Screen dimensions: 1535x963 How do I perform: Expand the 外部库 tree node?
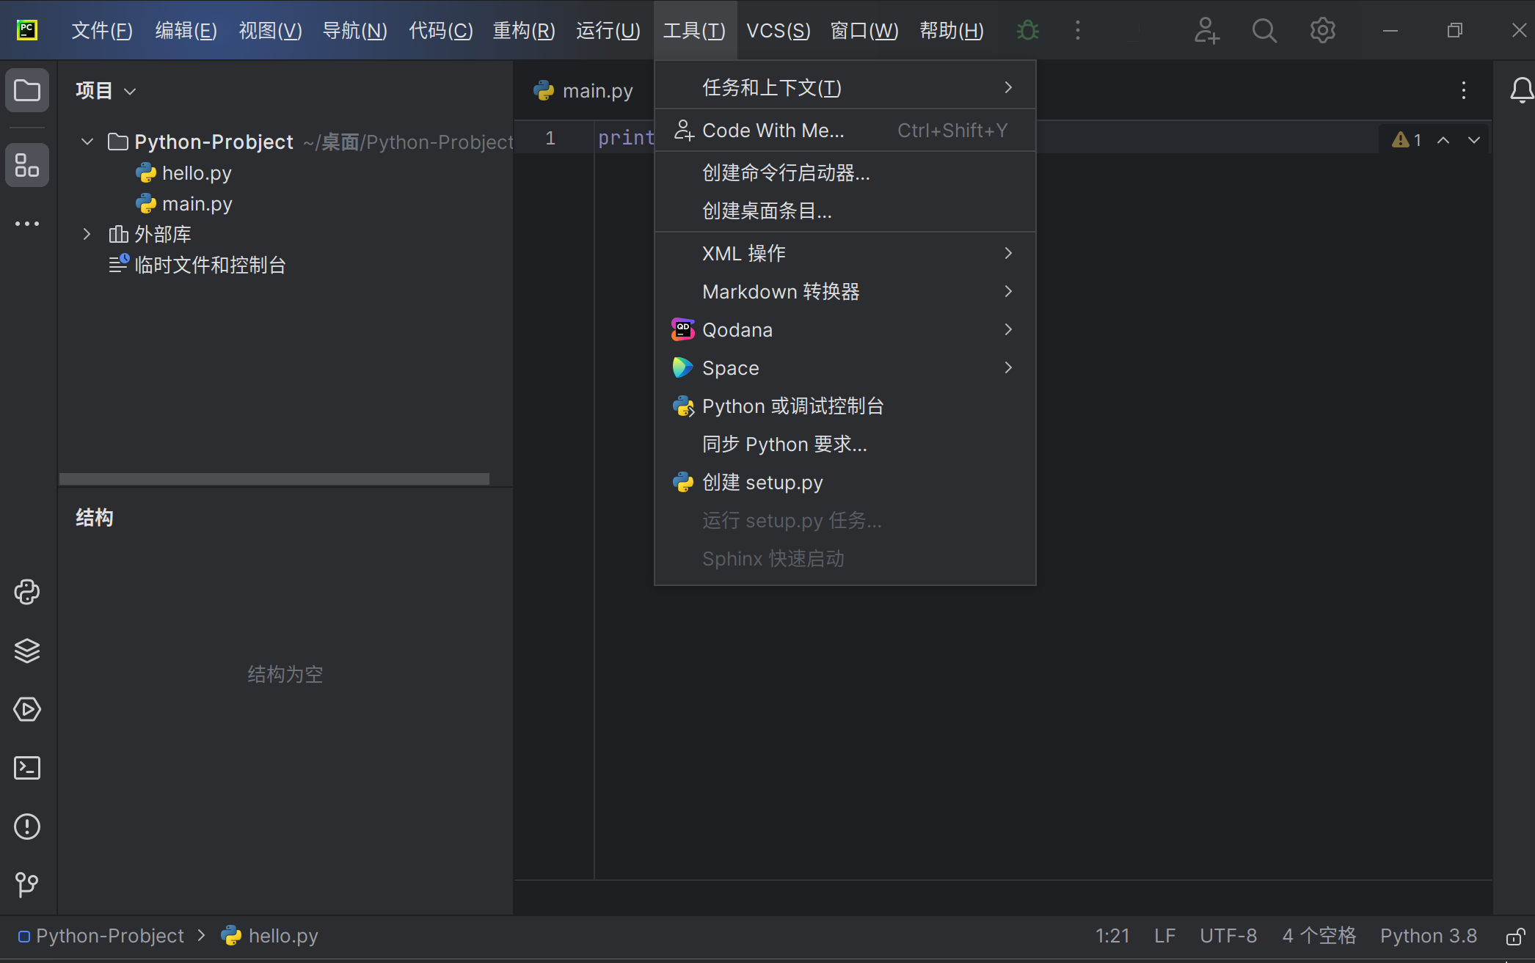pyautogui.click(x=87, y=234)
